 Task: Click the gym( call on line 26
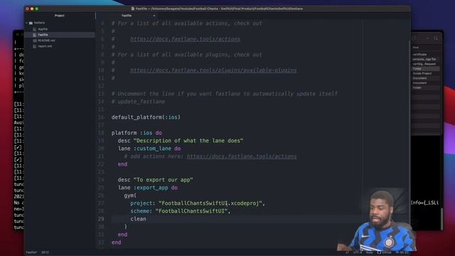tap(130, 196)
